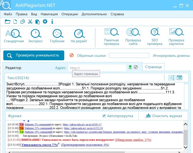Image resolution: width=193 pixels, height=153 pixels.
Task: Click Найдено 3% совпадений link
Action: tap(38, 125)
